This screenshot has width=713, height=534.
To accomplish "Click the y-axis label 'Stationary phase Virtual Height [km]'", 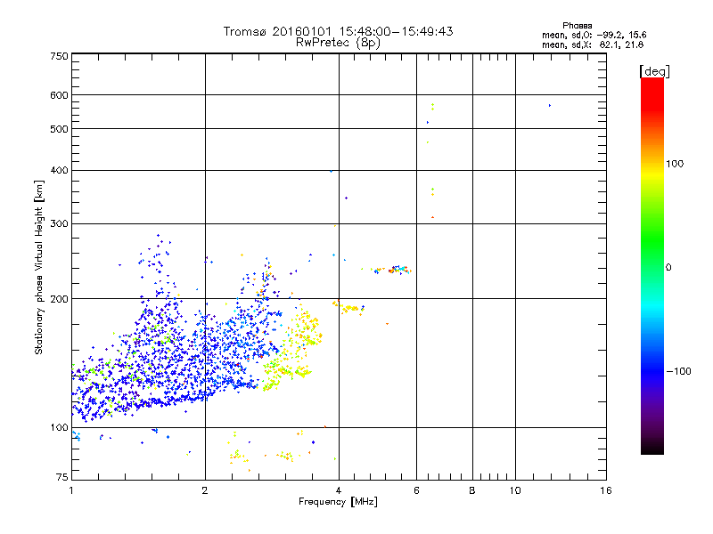I will 38,267.
